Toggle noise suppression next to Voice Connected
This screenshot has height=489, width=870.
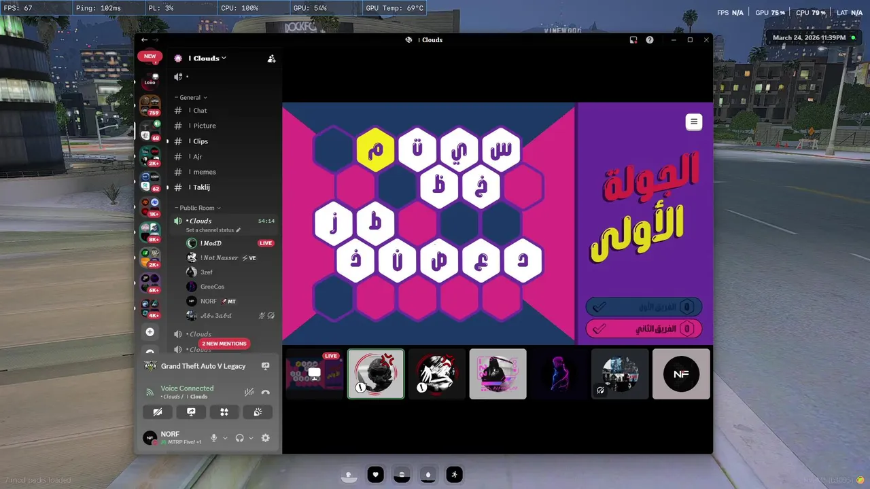[x=249, y=393]
